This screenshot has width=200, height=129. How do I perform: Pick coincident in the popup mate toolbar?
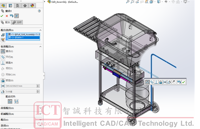[147, 82]
